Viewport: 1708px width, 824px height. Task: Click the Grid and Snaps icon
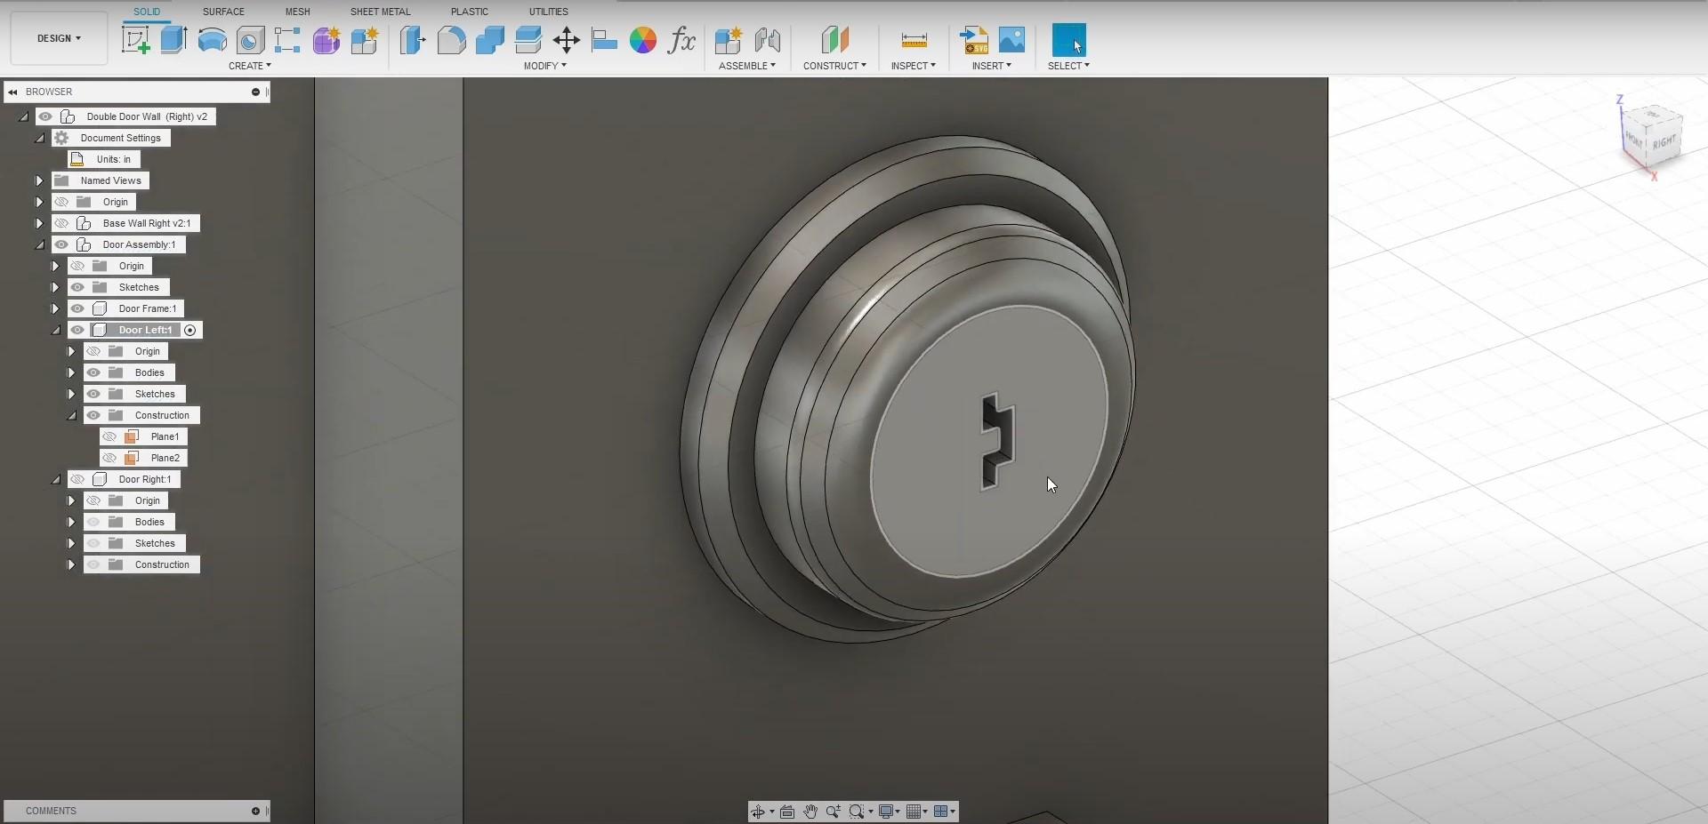914,812
